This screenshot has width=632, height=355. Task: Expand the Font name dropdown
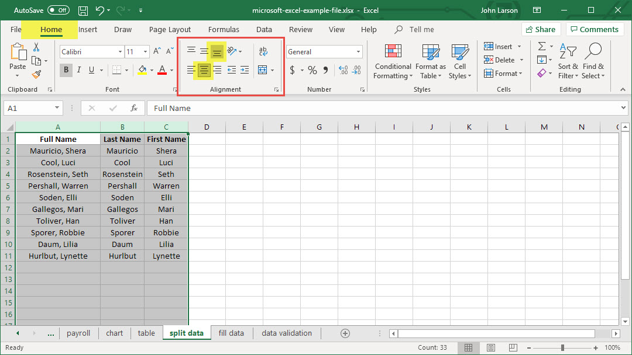[120, 52]
